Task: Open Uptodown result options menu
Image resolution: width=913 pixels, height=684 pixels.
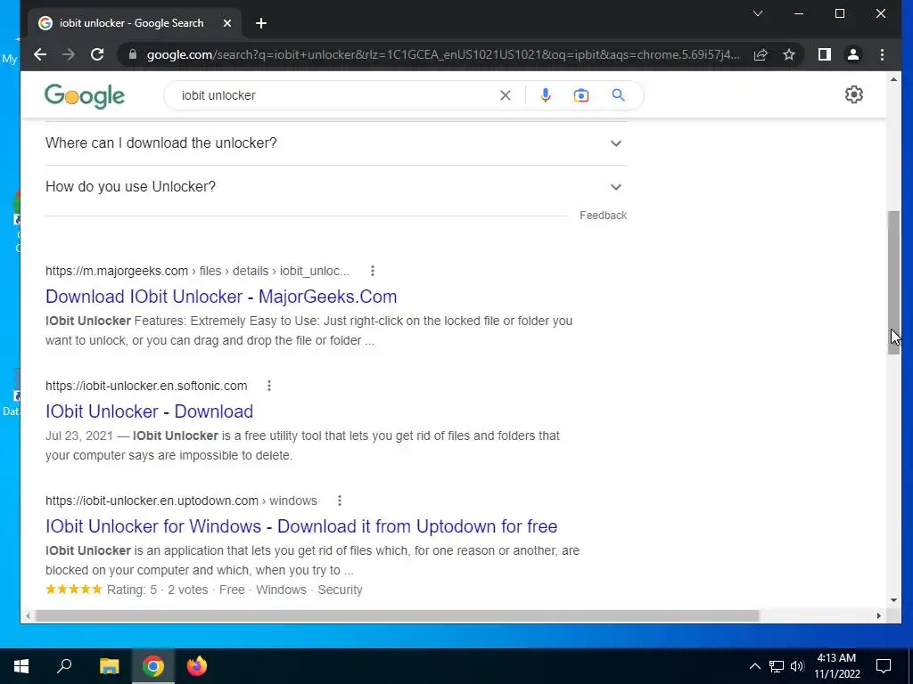Action: click(x=340, y=501)
